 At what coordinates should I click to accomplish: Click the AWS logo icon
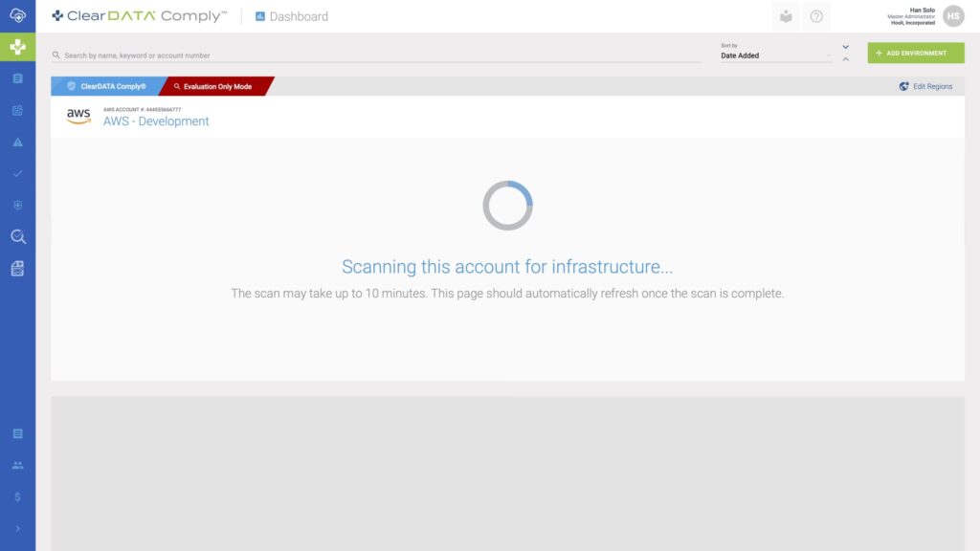click(78, 116)
